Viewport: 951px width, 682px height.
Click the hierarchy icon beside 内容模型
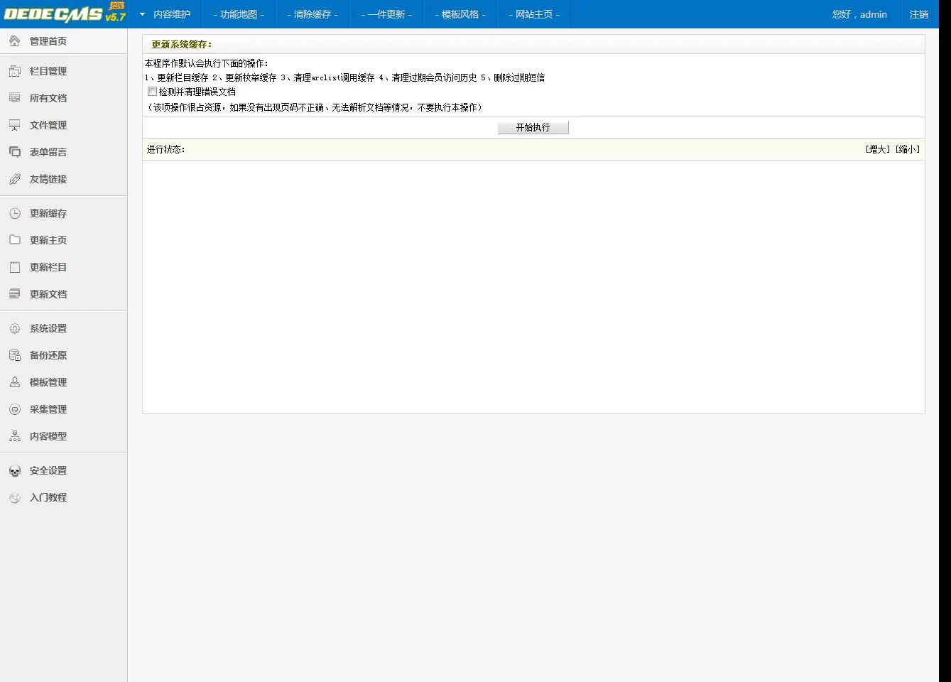[x=15, y=436]
